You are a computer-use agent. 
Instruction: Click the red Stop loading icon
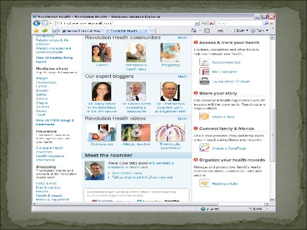tap(211, 23)
